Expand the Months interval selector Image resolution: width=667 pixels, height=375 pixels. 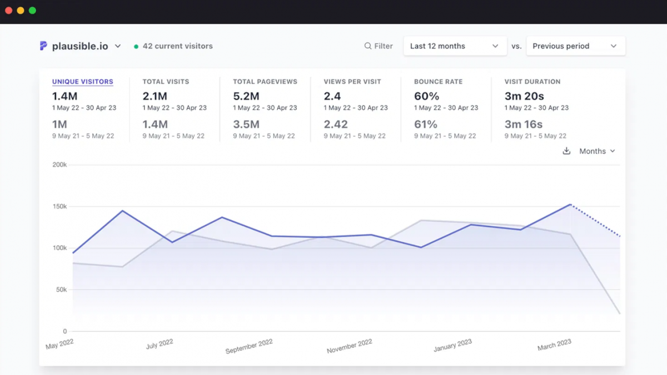point(597,151)
